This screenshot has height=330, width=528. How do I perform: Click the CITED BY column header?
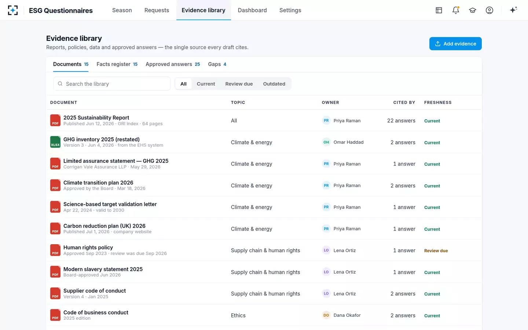[404, 103]
